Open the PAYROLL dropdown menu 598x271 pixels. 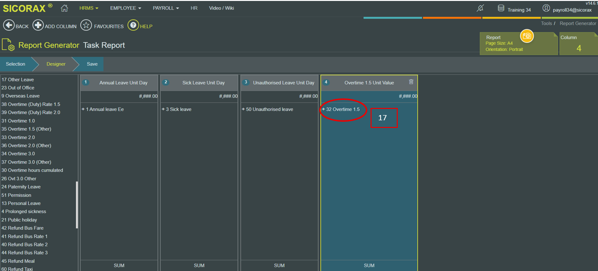(166, 9)
